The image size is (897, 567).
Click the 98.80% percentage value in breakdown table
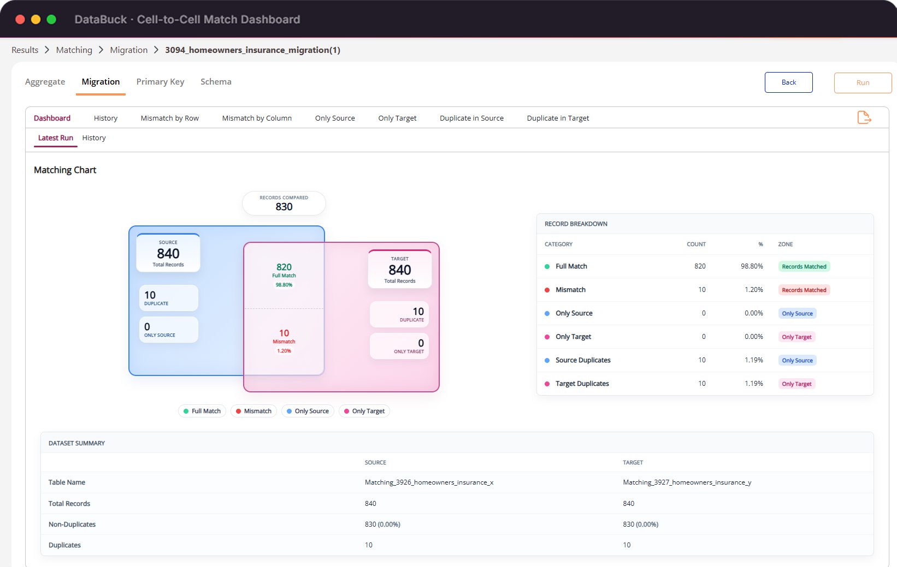(x=752, y=266)
